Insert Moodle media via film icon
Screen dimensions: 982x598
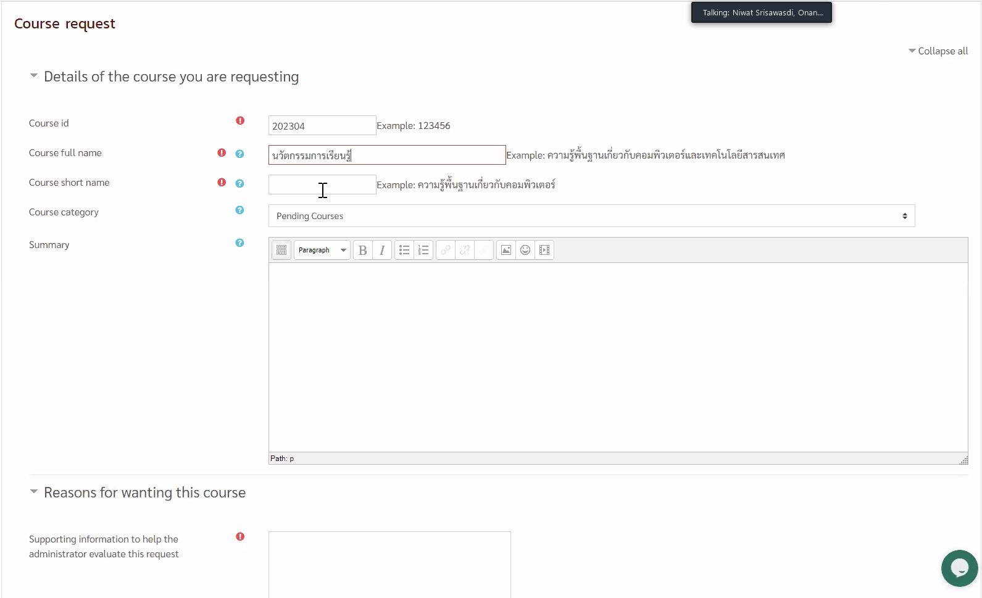[x=544, y=250]
